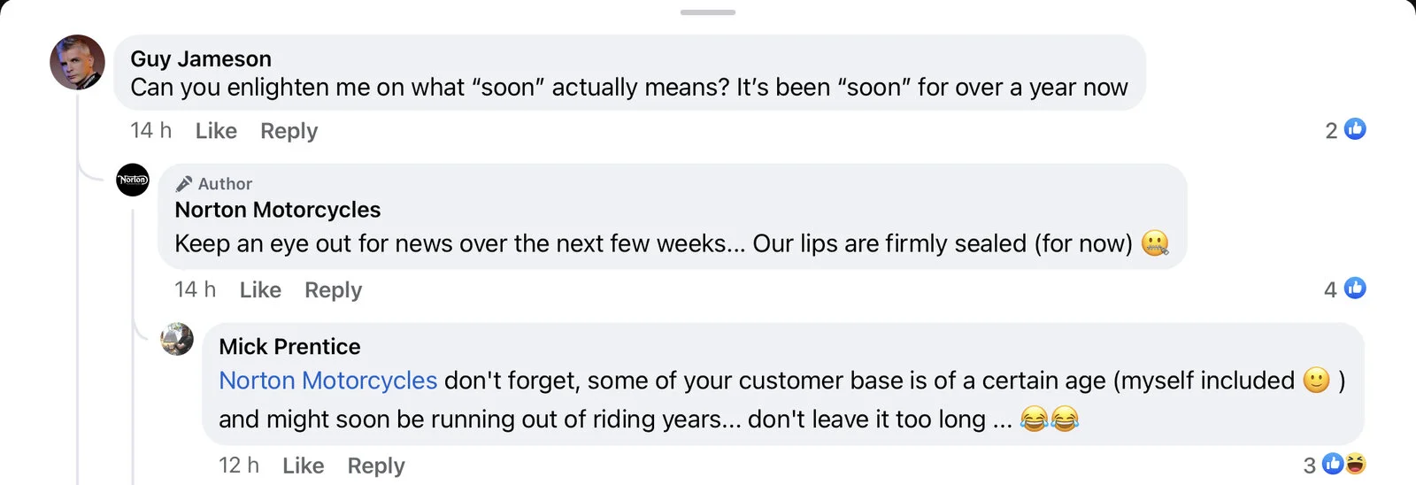This screenshot has width=1416, height=485.
Task: Reply to Guy Jameson's comment
Action: [289, 131]
